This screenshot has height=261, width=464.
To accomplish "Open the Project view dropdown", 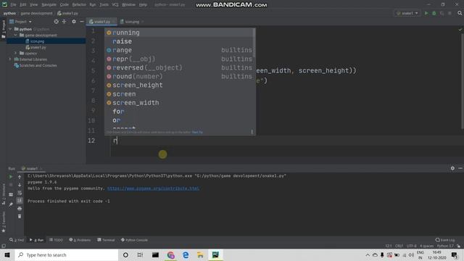I will click(x=21, y=22).
